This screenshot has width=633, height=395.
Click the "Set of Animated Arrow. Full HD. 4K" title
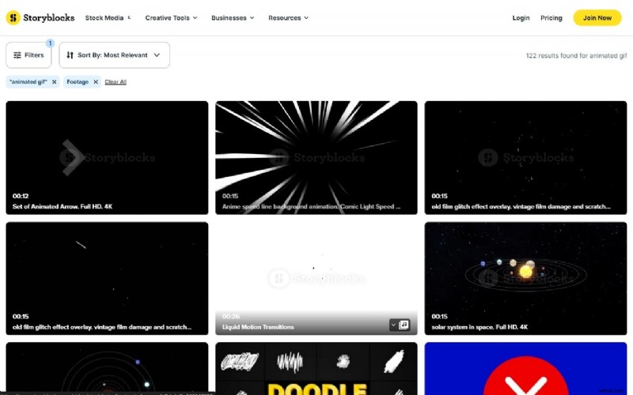pos(63,206)
